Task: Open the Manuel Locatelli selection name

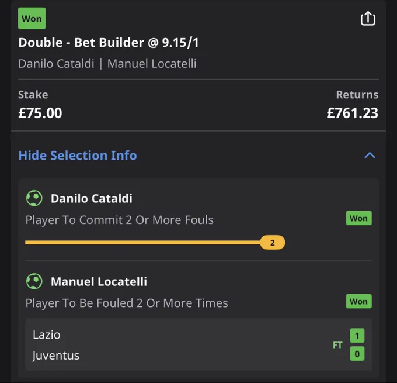Action: pos(99,281)
